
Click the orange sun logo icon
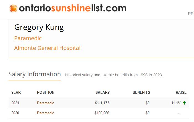point(13,9)
